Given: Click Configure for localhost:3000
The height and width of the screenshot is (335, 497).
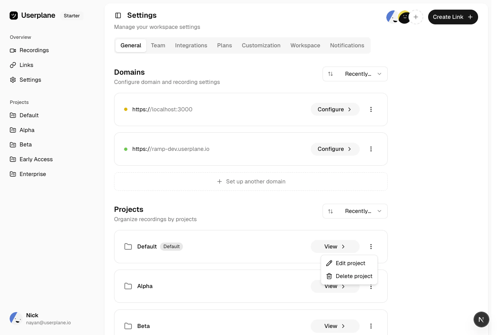Looking at the screenshot, I should [x=335, y=109].
